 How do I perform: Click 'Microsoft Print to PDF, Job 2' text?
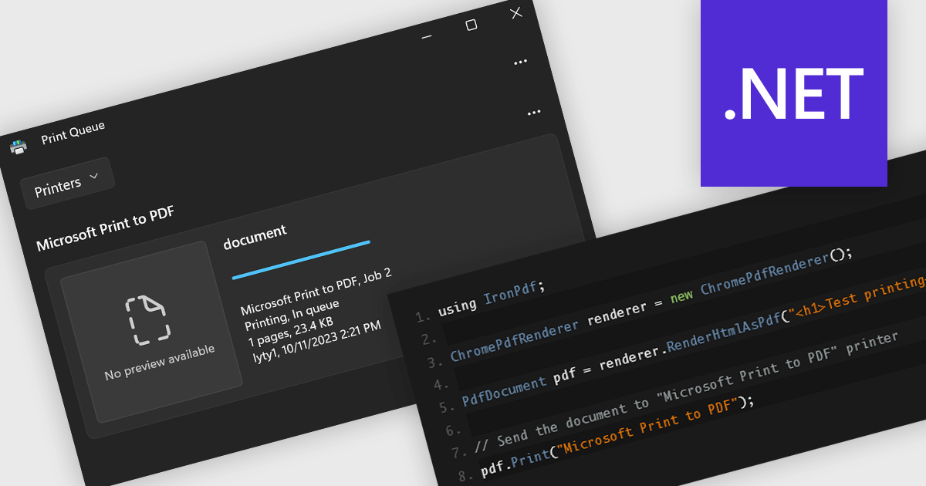[x=316, y=293]
